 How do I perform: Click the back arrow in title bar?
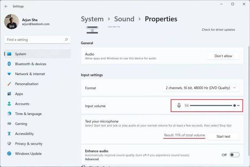(6, 6)
